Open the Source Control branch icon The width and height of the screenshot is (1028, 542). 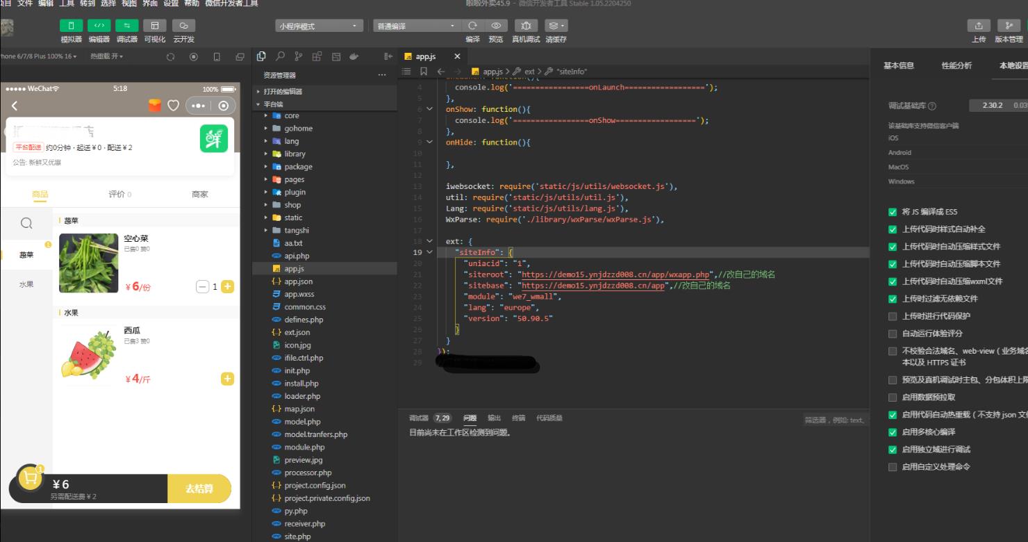click(x=299, y=56)
